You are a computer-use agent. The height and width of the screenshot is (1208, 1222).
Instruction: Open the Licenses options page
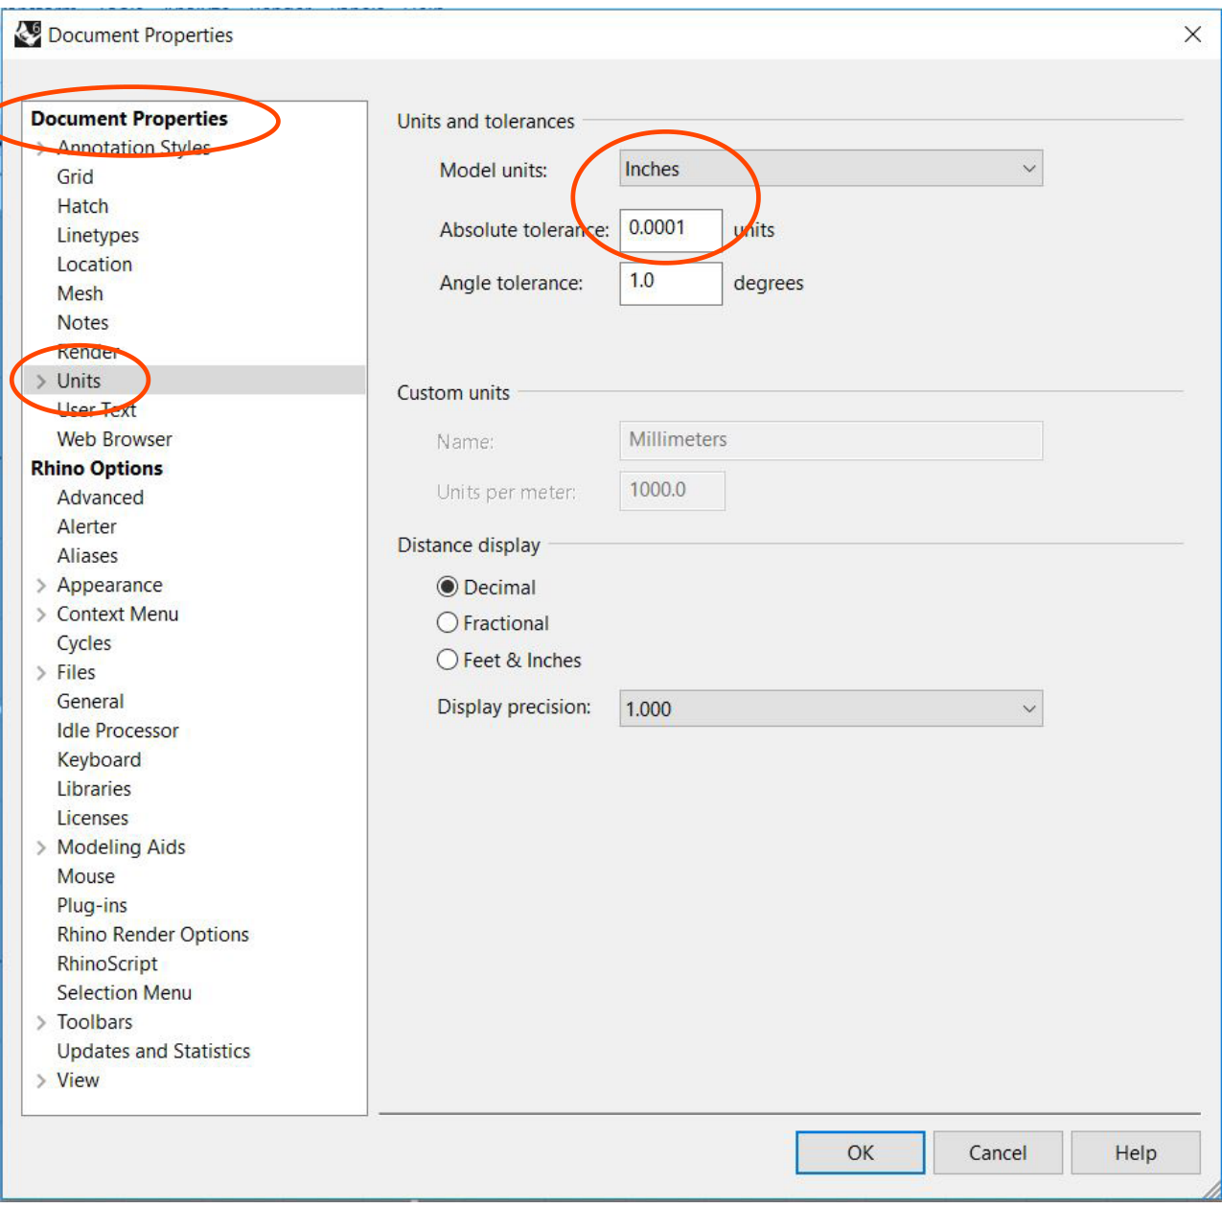[x=92, y=818]
